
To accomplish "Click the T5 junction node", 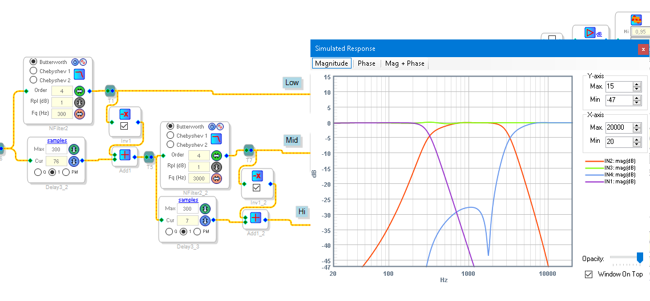I will coord(149,156).
